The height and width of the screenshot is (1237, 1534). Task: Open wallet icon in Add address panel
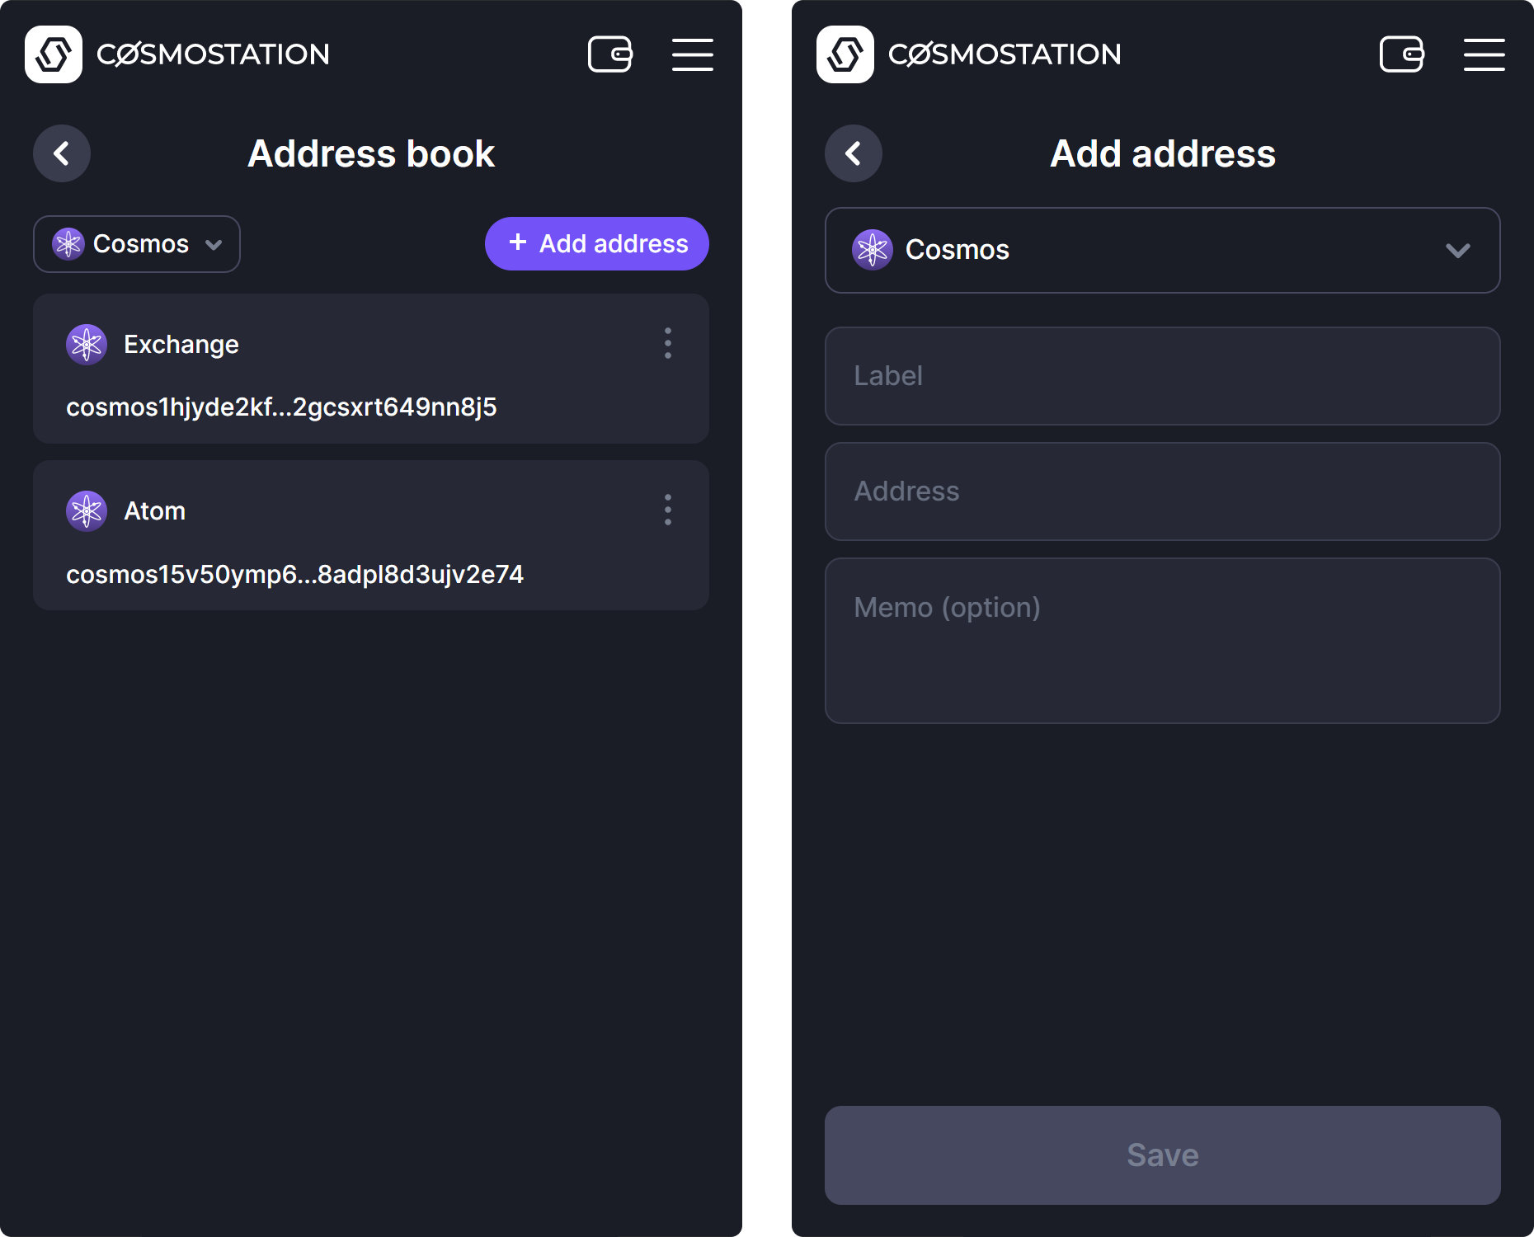pos(1402,54)
